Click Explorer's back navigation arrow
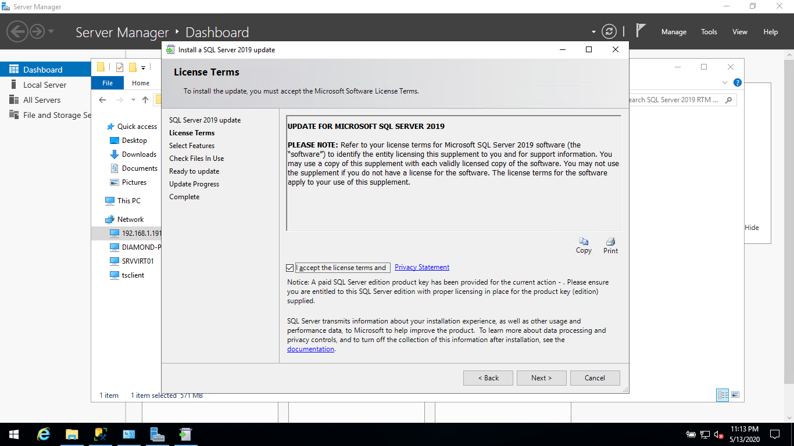This screenshot has height=446, width=794. click(x=103, y=100)
